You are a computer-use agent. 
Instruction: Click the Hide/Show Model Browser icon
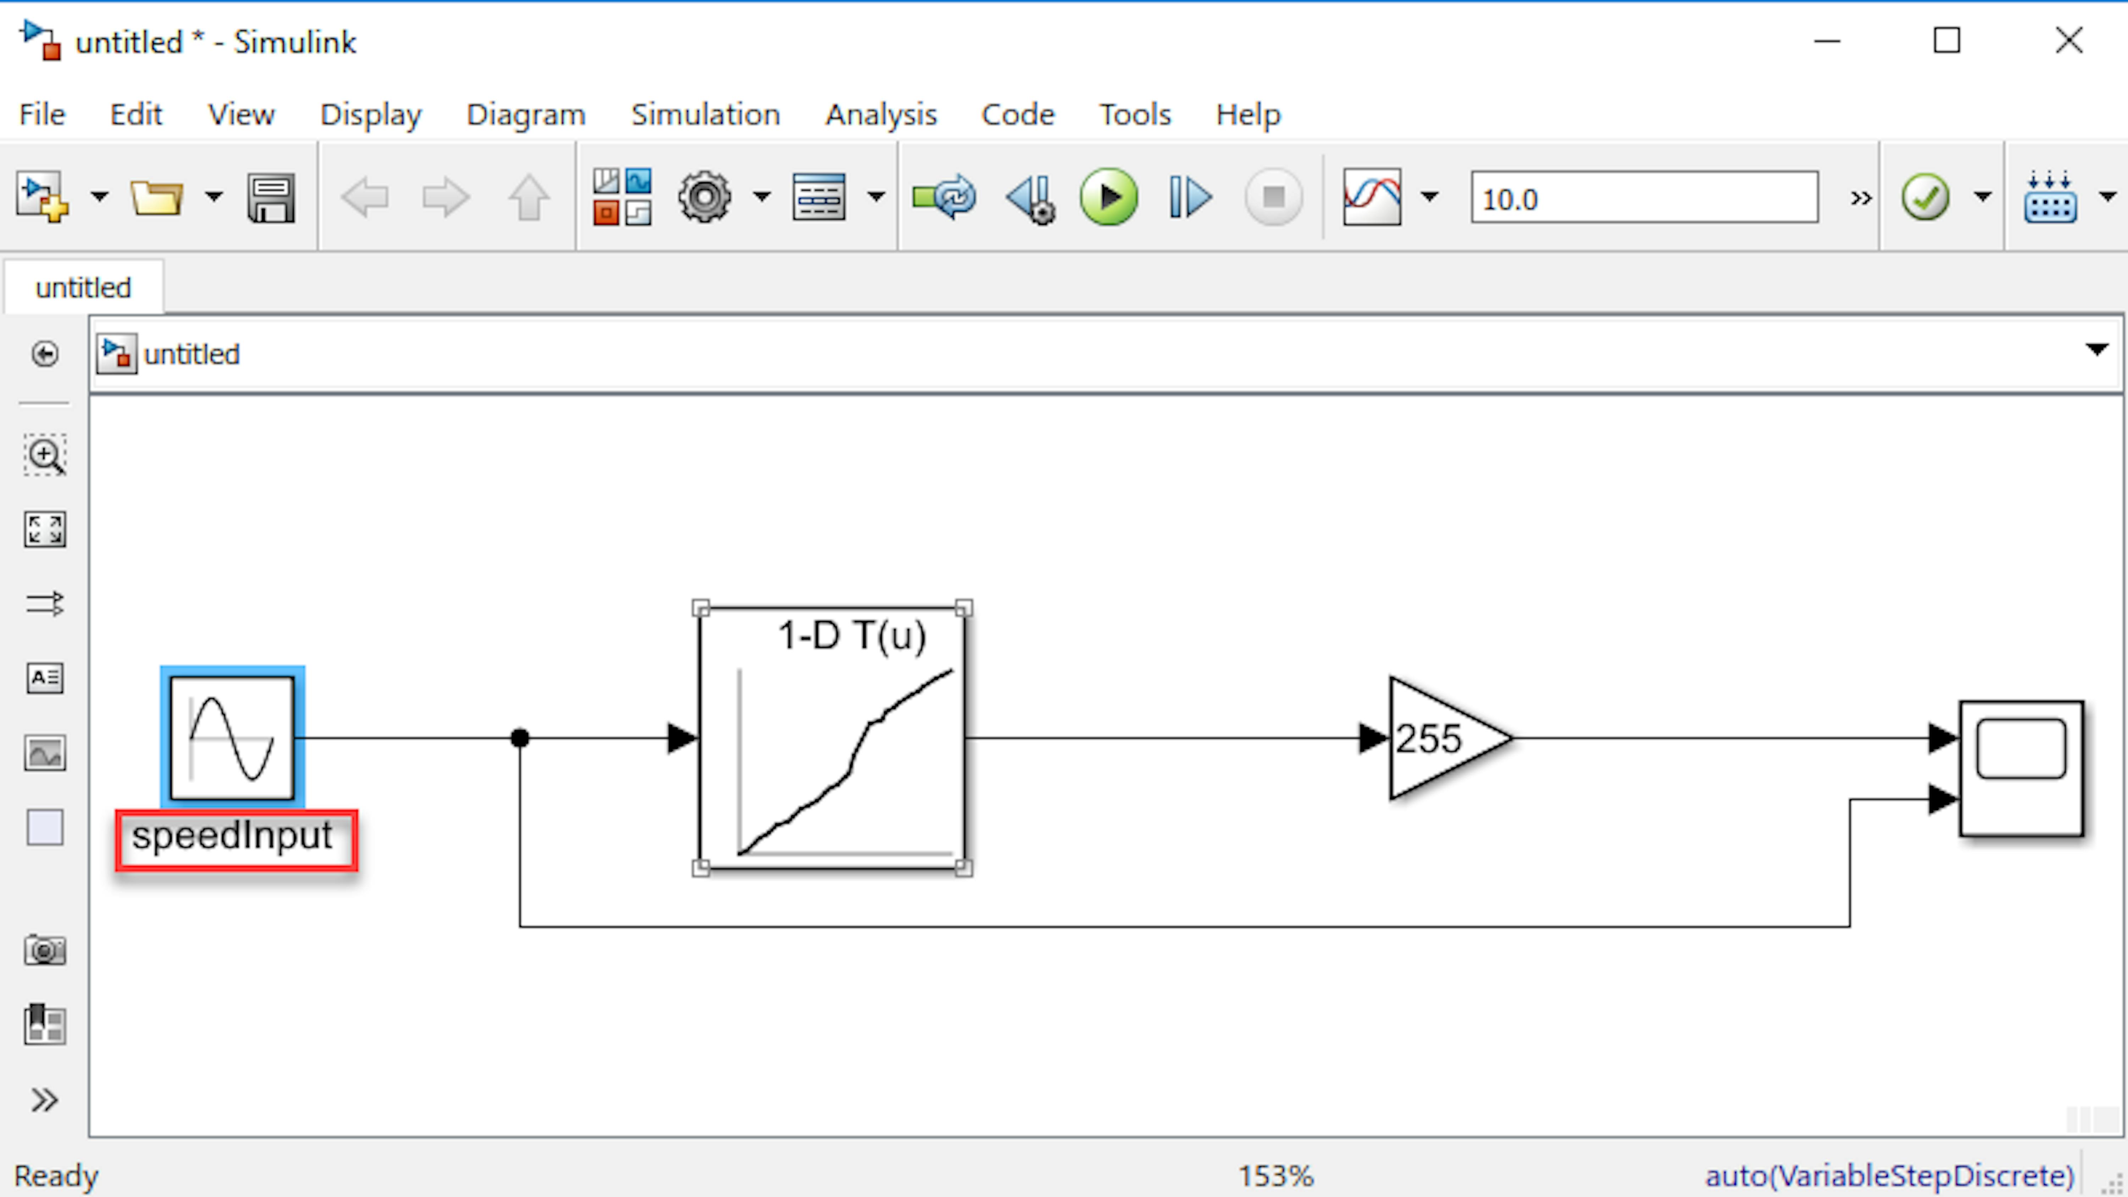coord(45,354)
